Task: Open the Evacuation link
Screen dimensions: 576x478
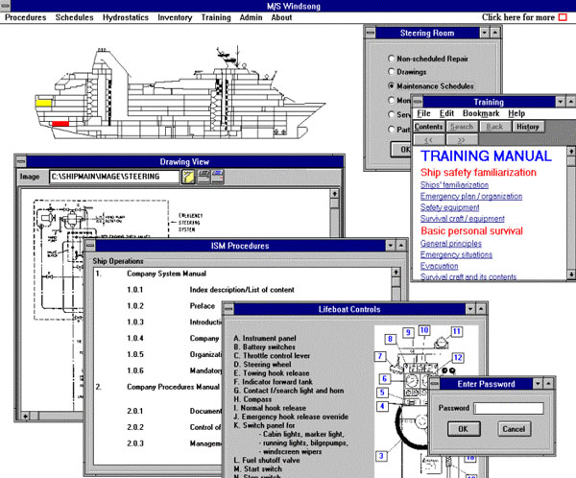Action: [x=439, y=266]
